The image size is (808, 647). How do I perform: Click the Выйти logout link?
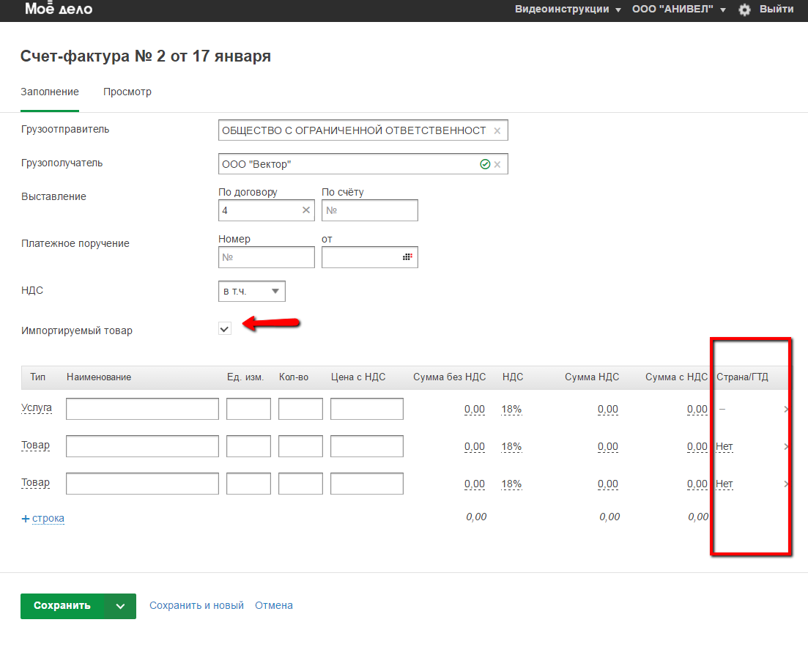777,10
